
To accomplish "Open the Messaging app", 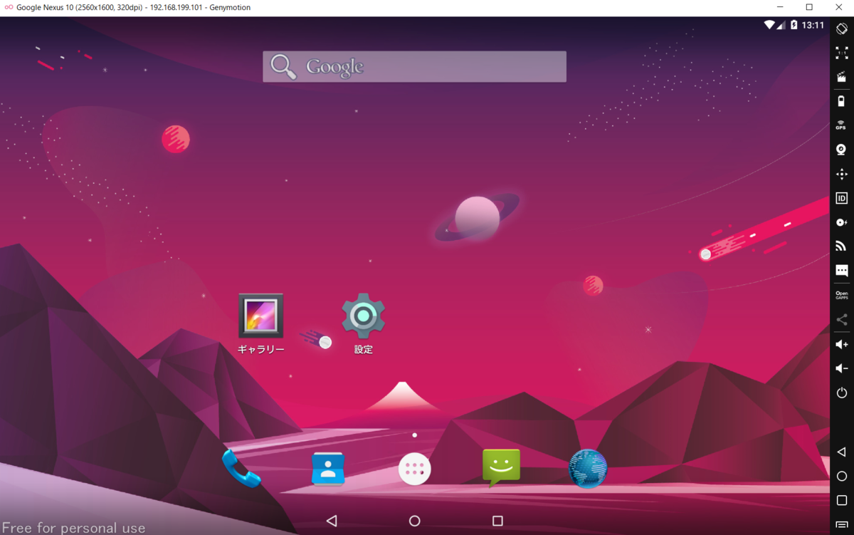I will pos(501,468).
